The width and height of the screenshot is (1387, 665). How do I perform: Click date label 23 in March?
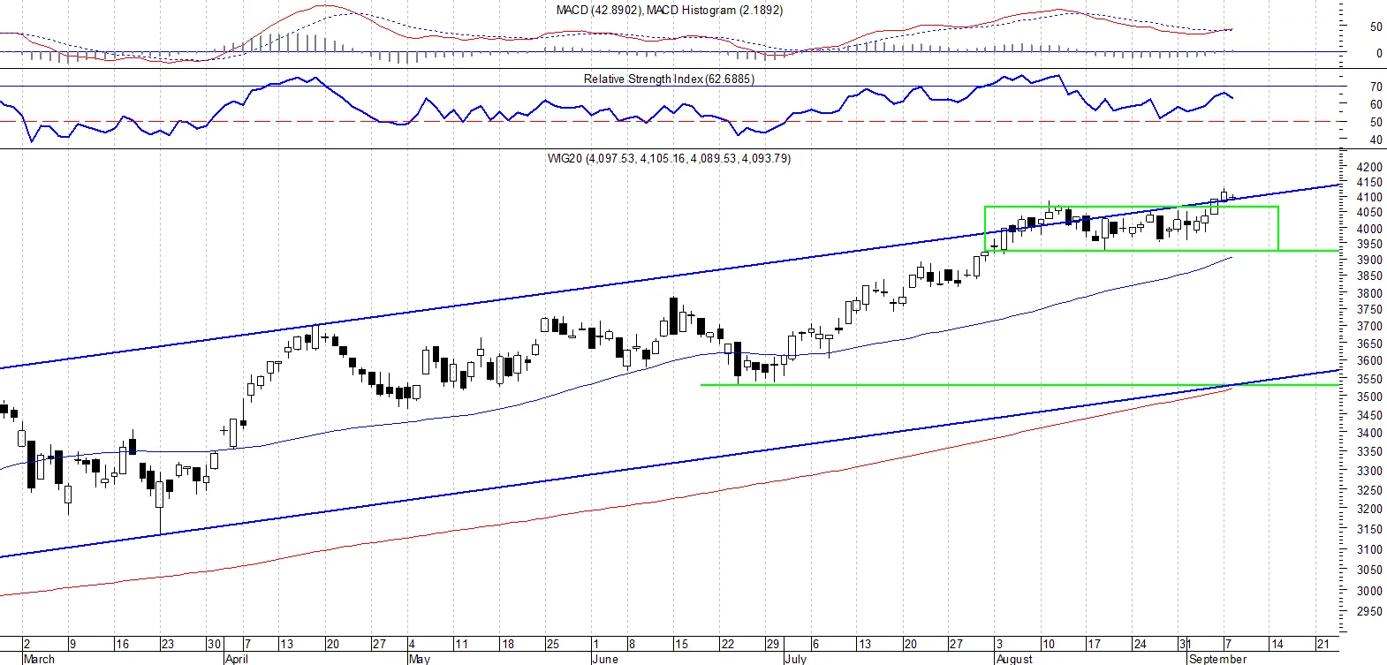[168, 644]
